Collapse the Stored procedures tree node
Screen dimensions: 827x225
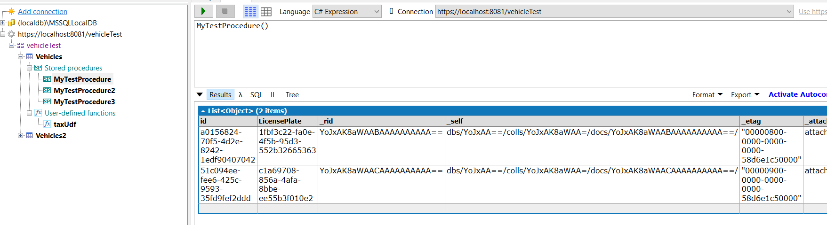pyautogui.click(x=29, y=68)
